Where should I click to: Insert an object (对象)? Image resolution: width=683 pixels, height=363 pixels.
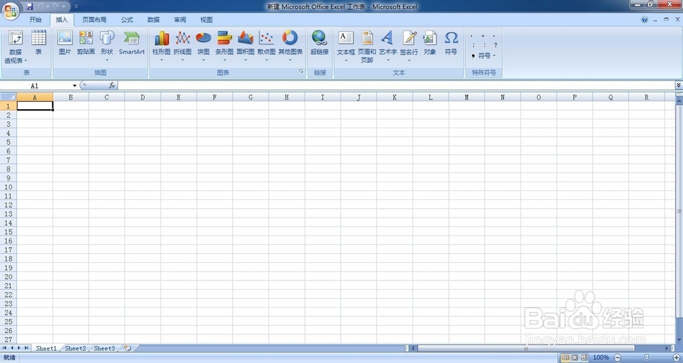[x=430, y=43]
